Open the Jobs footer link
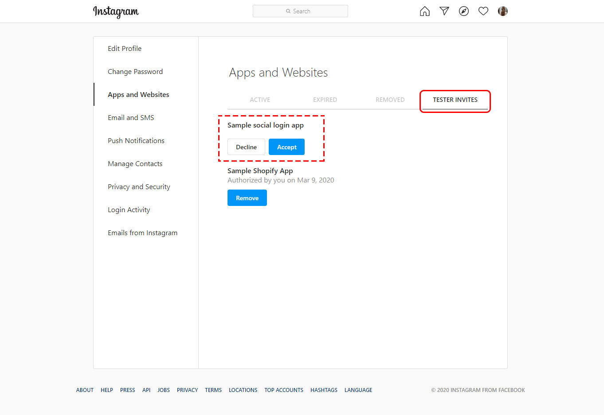 click(x=164, y=390)
